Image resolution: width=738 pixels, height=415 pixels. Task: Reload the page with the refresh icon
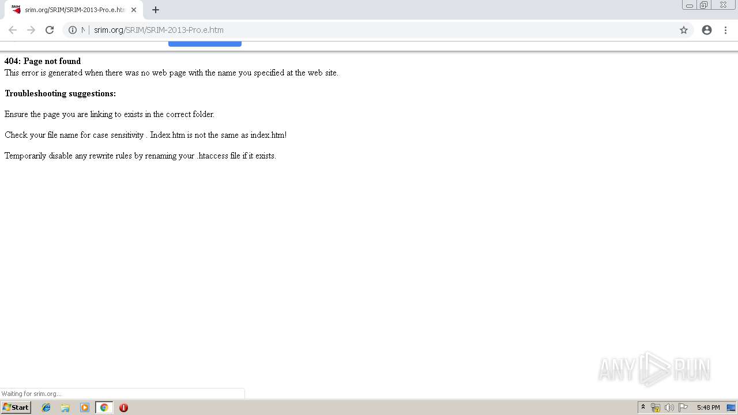click(50, 30)
